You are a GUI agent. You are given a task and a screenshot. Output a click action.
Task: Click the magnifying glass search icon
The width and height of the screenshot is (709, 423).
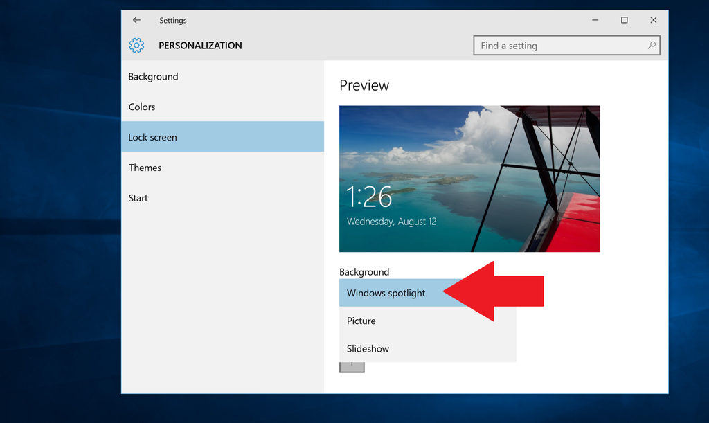coord(652,45)
